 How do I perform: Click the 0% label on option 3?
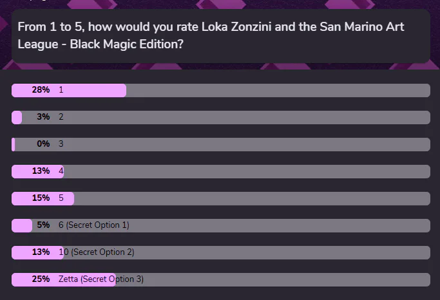point(43,144)
